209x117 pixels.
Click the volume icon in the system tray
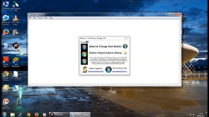194,115
